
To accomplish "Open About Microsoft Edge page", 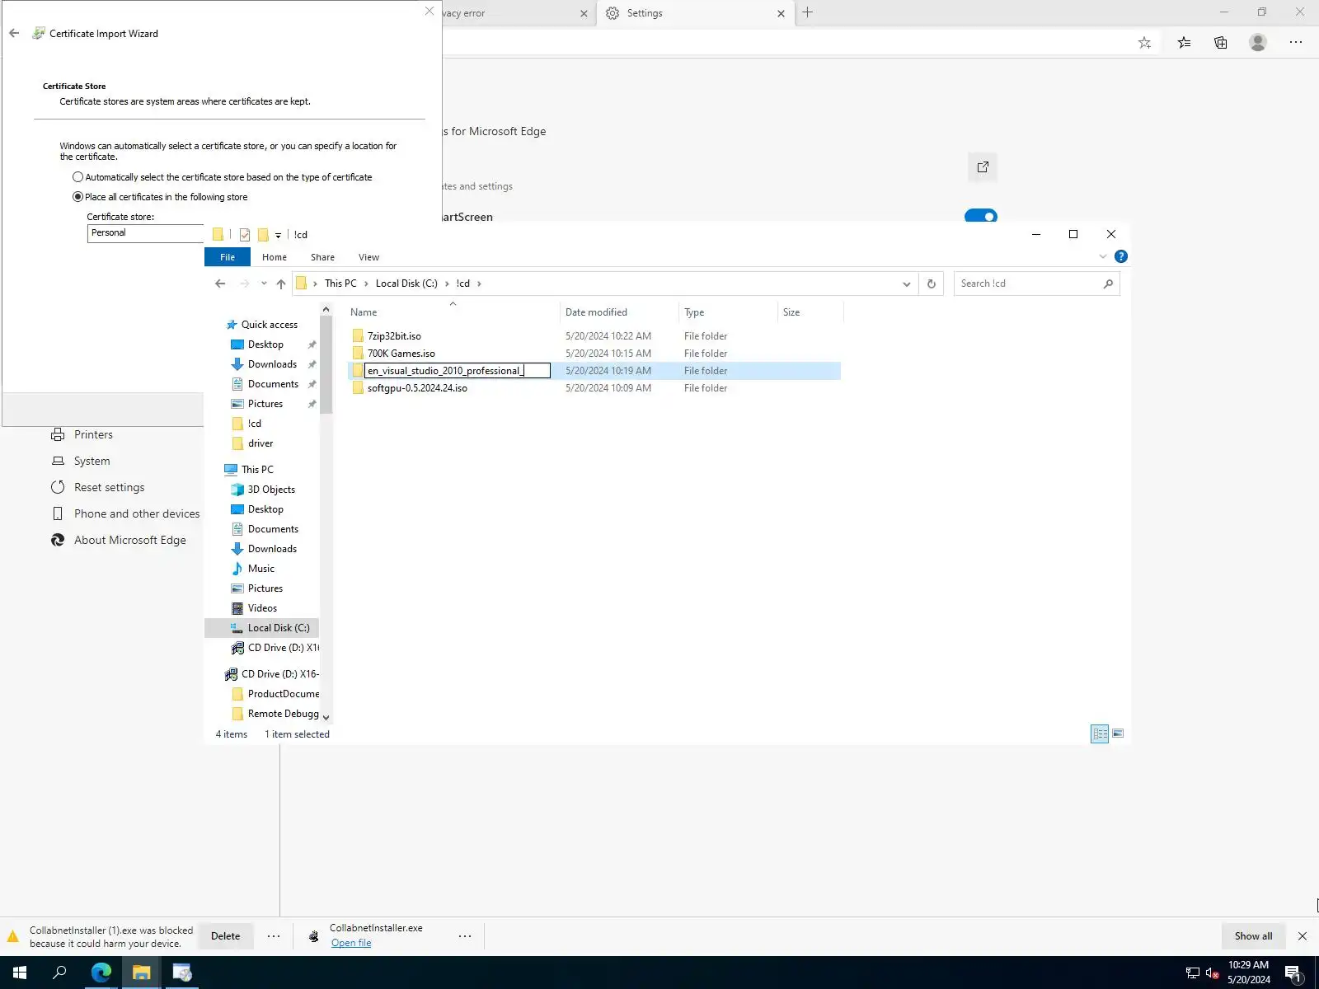I will pyautogui.click(x=129, y=540).
